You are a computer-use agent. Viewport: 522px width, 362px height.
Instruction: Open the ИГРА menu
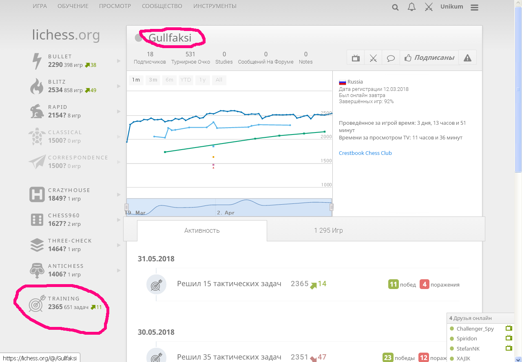(x=40, y=6)
